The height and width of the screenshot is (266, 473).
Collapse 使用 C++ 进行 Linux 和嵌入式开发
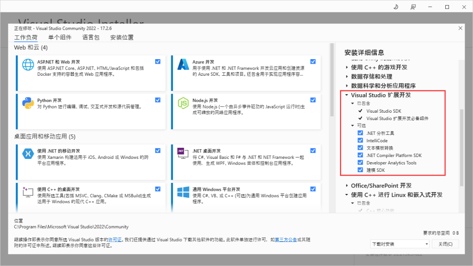click(347, 195)
